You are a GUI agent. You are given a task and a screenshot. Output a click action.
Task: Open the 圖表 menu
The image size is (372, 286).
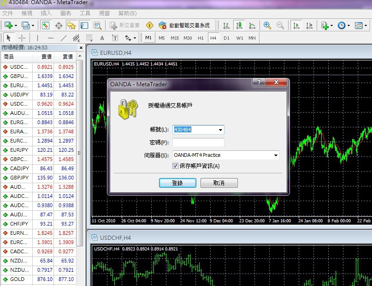pyautogui.click(x=66, y=13)
